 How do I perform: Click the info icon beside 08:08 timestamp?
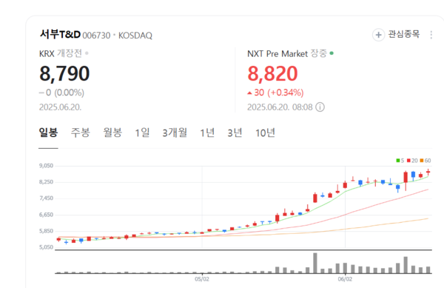pyautogui.click(x=320, y=107)
